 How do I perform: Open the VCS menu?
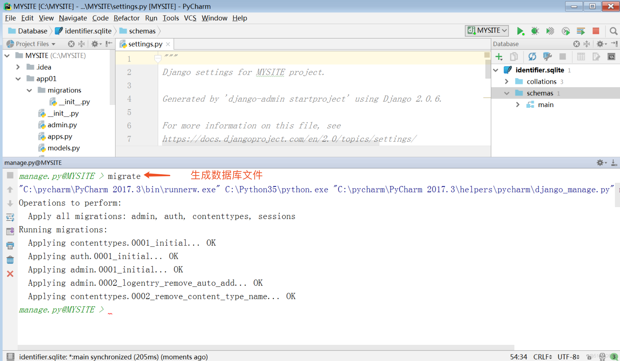190,18
